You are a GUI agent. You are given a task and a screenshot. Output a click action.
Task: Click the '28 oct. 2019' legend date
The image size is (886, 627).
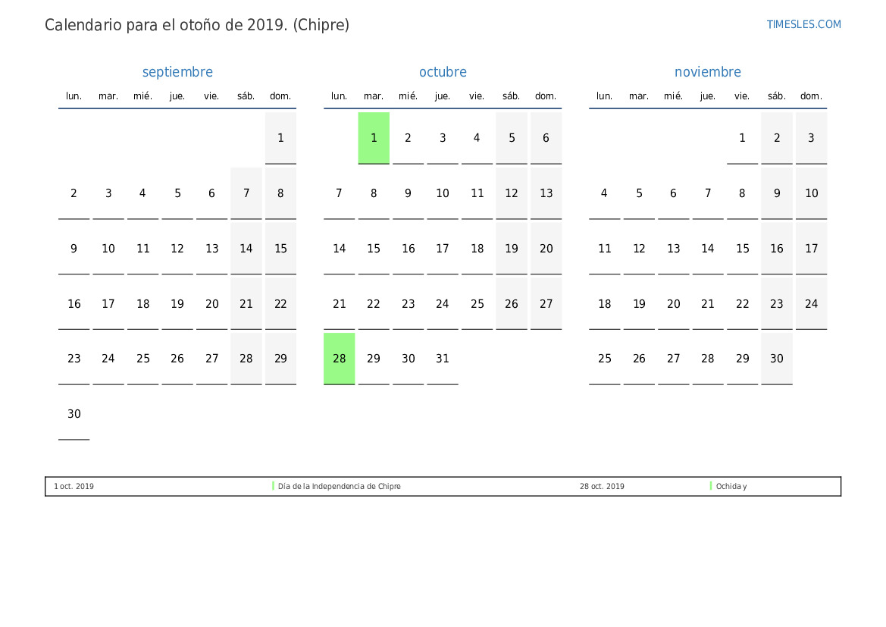(602, 487)
